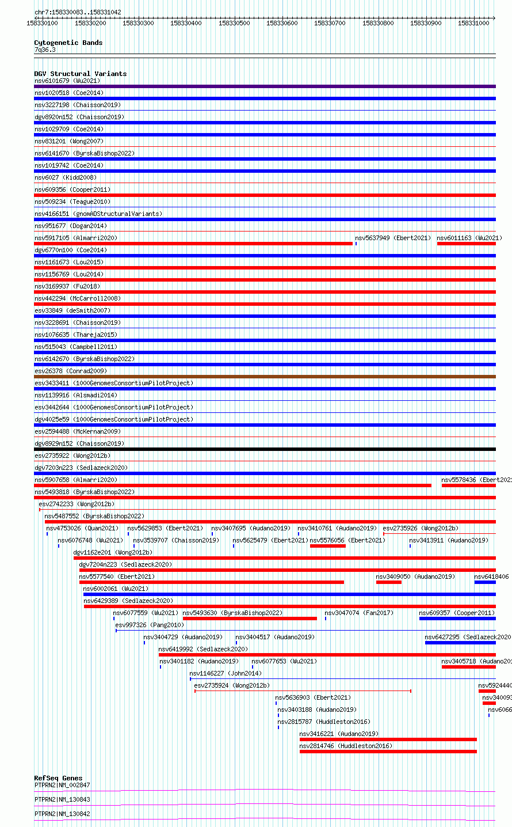
Task: Select PTPRN2|NM_130843 gene transcript
Action: (x=62, y=799)
